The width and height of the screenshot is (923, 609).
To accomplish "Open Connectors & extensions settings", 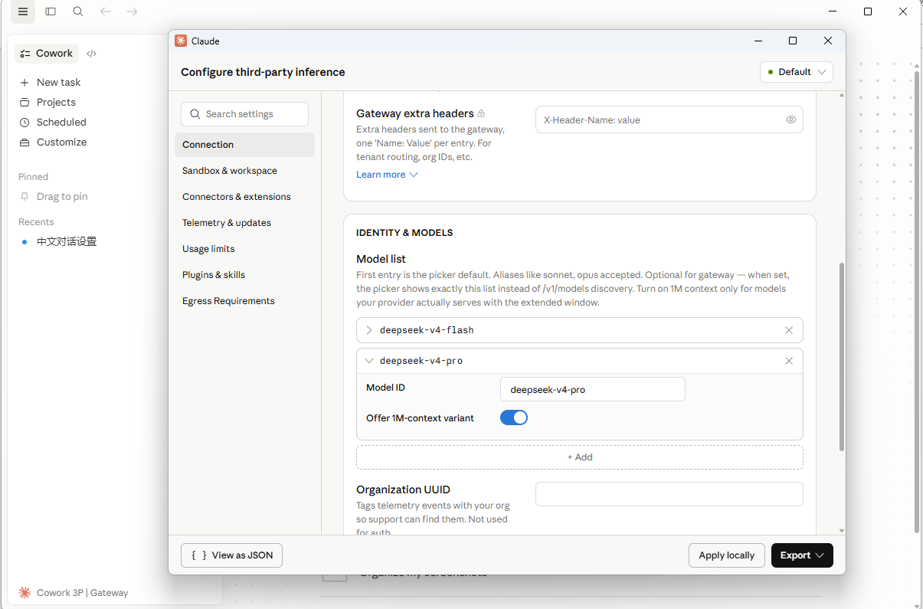I will pyautogui.click(x=244, y=197).
